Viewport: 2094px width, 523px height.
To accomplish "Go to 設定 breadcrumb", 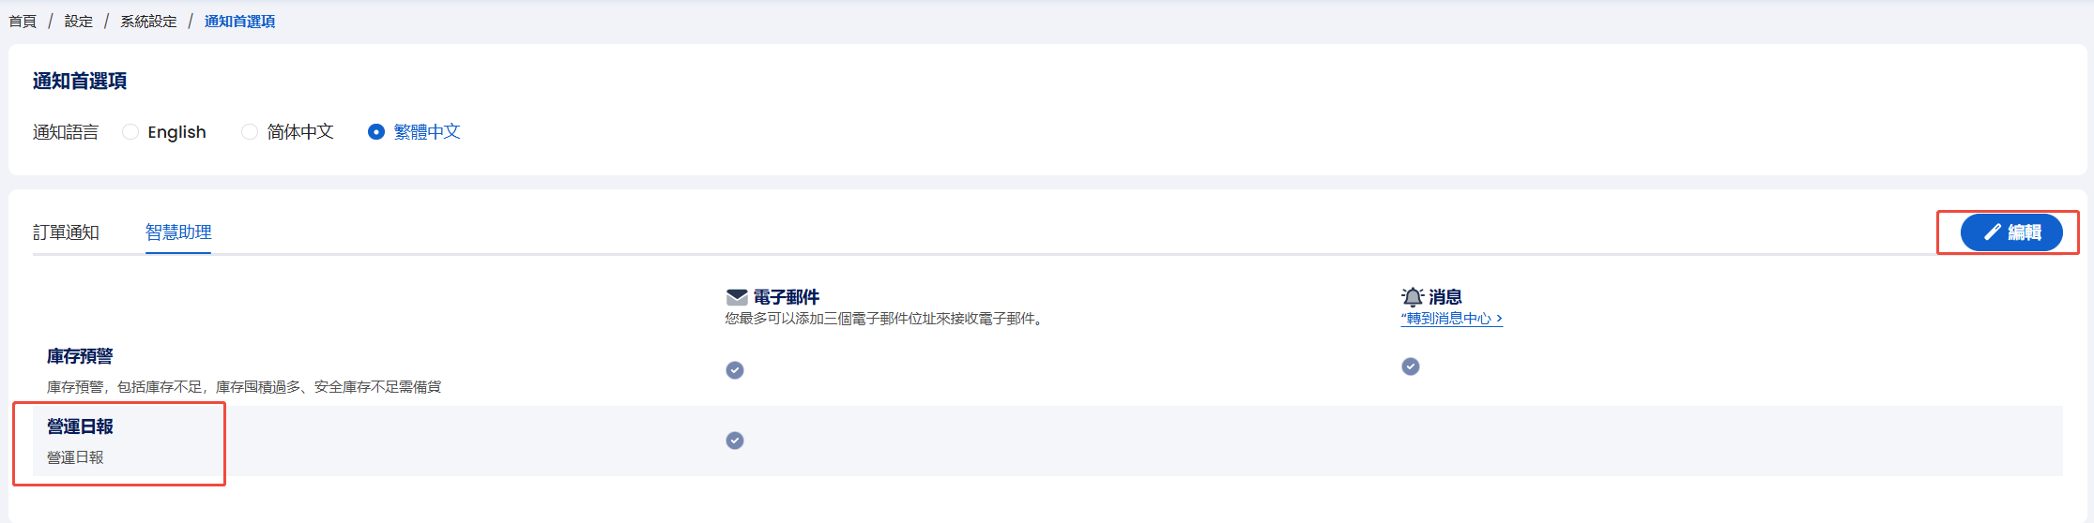I will pyautogui.click(x=79, y=22).
